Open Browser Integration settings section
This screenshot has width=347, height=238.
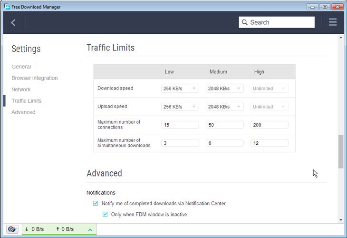point(35,78)
